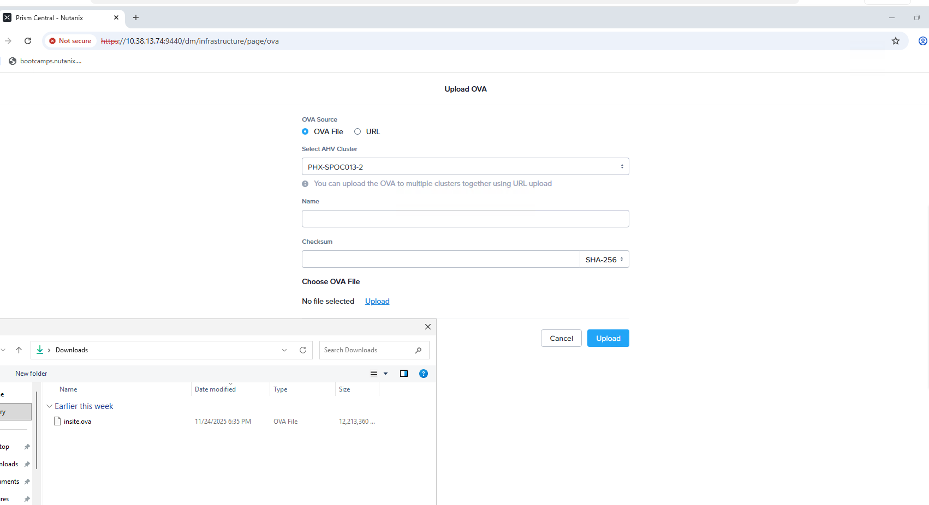Image resolution: width=929 pixels, height=505 pixels.
Task: Select the insite.ova file
Action: [x=77, y=421]
